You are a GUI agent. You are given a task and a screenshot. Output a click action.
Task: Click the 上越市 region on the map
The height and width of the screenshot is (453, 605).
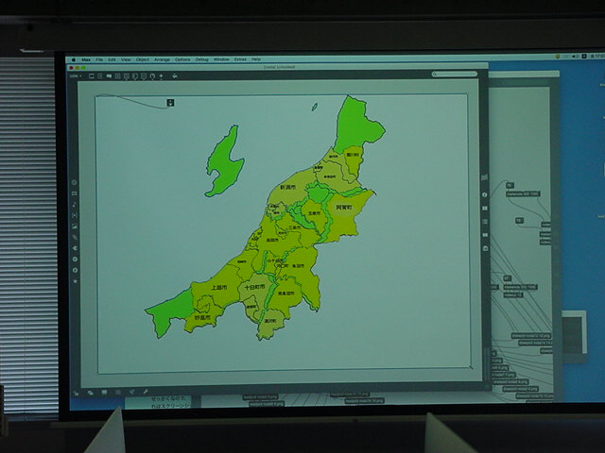[x=218, y=287]
